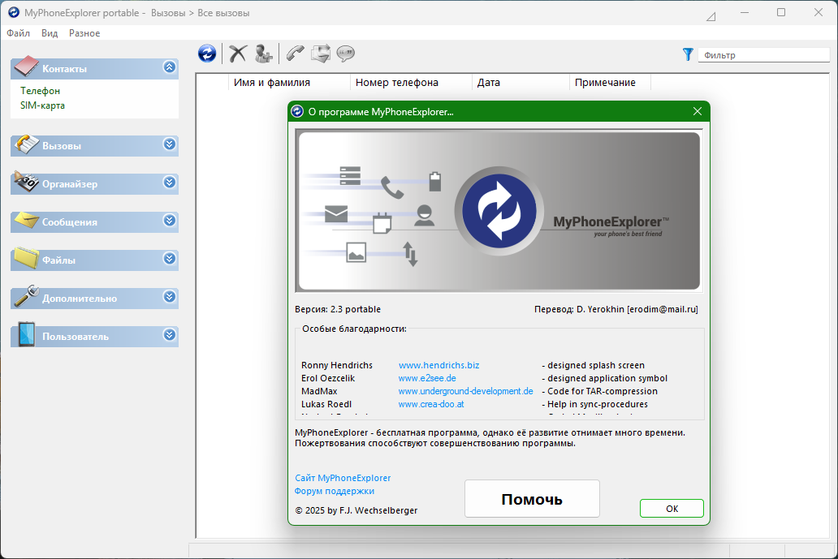838x559 pixels.
Task: Click the Файлы folder icon in sidebar
Action: click(x=26, y=260)
